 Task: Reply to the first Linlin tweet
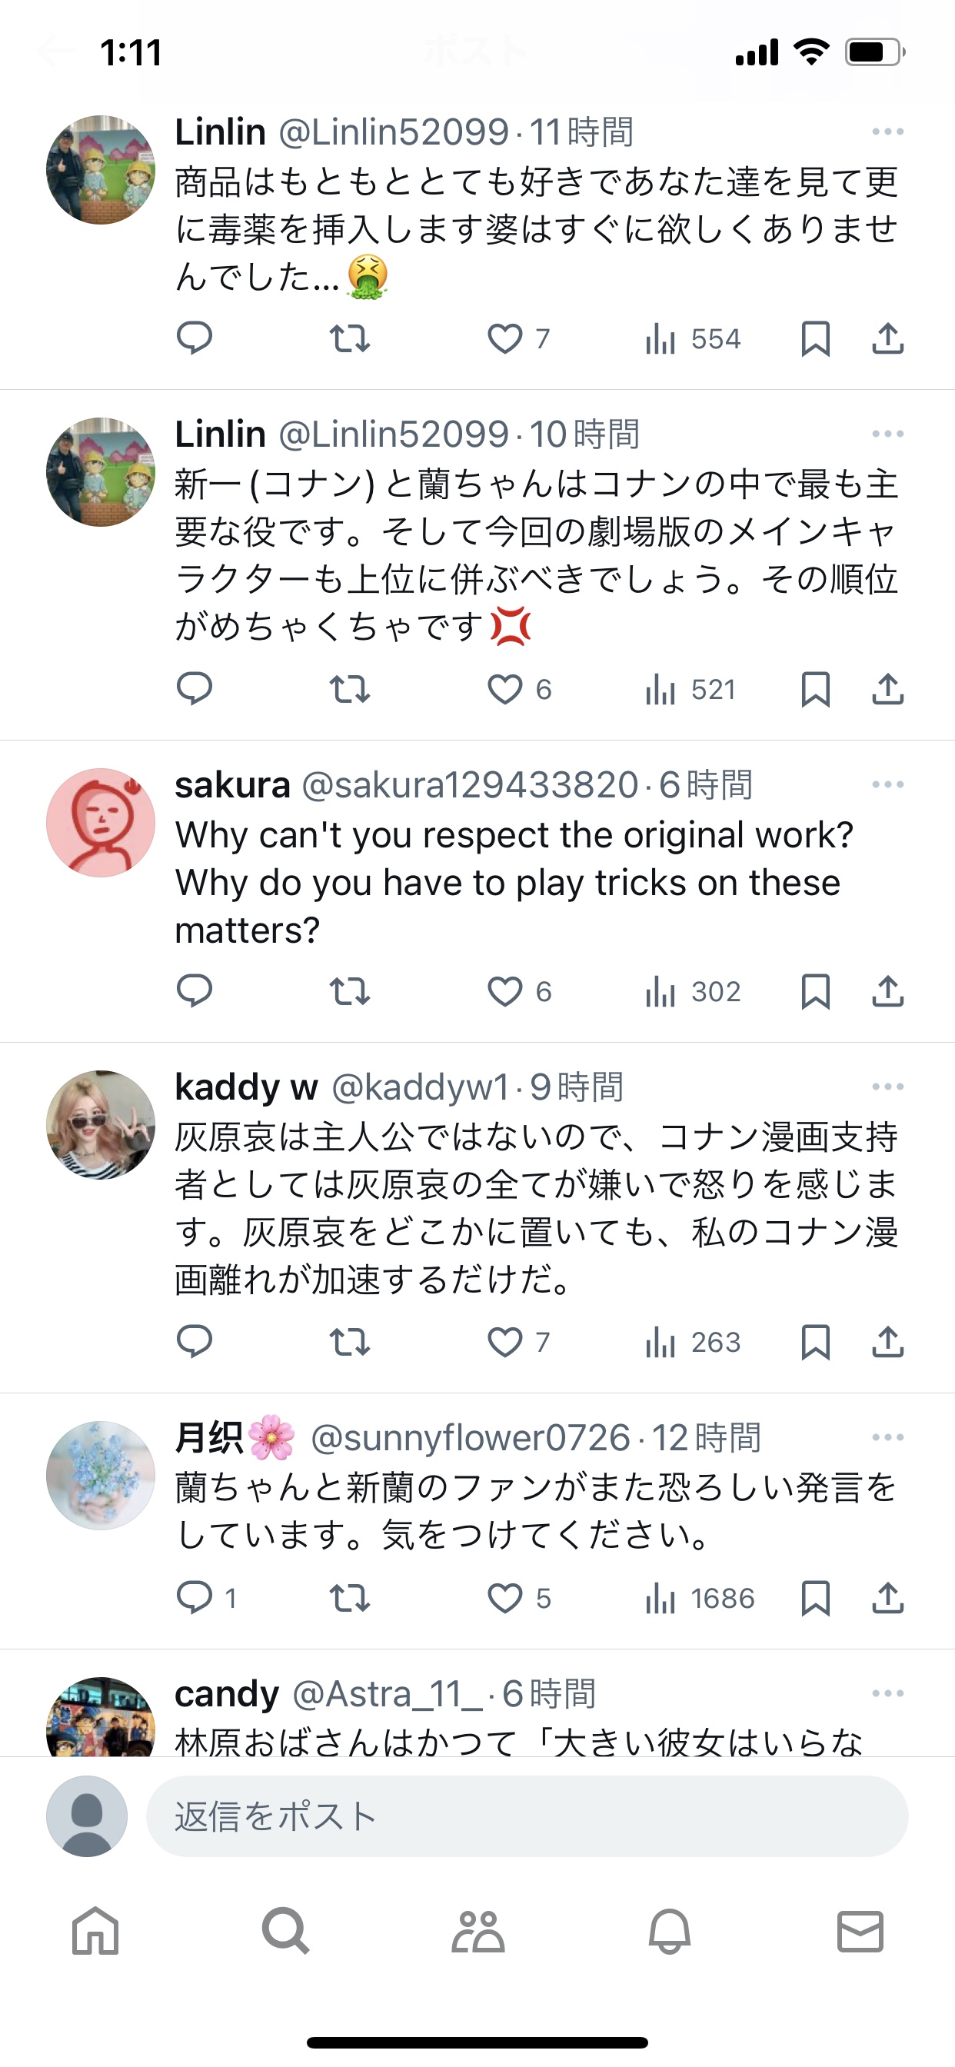click(x=195, y=338)
